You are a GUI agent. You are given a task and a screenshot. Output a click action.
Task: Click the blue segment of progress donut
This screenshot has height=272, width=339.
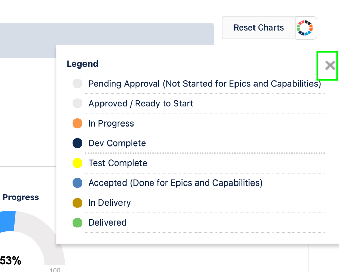[x=7, y=221]
